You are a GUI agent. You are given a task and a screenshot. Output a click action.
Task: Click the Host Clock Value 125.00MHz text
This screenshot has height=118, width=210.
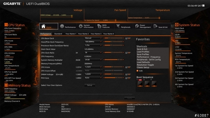point(89,49)
